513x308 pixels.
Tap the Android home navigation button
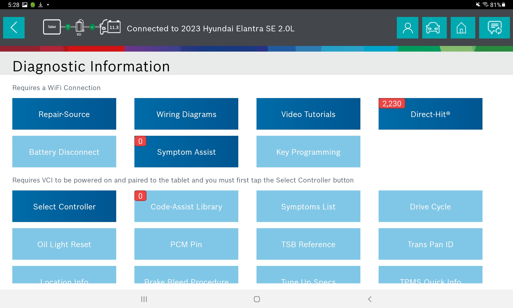257,299
